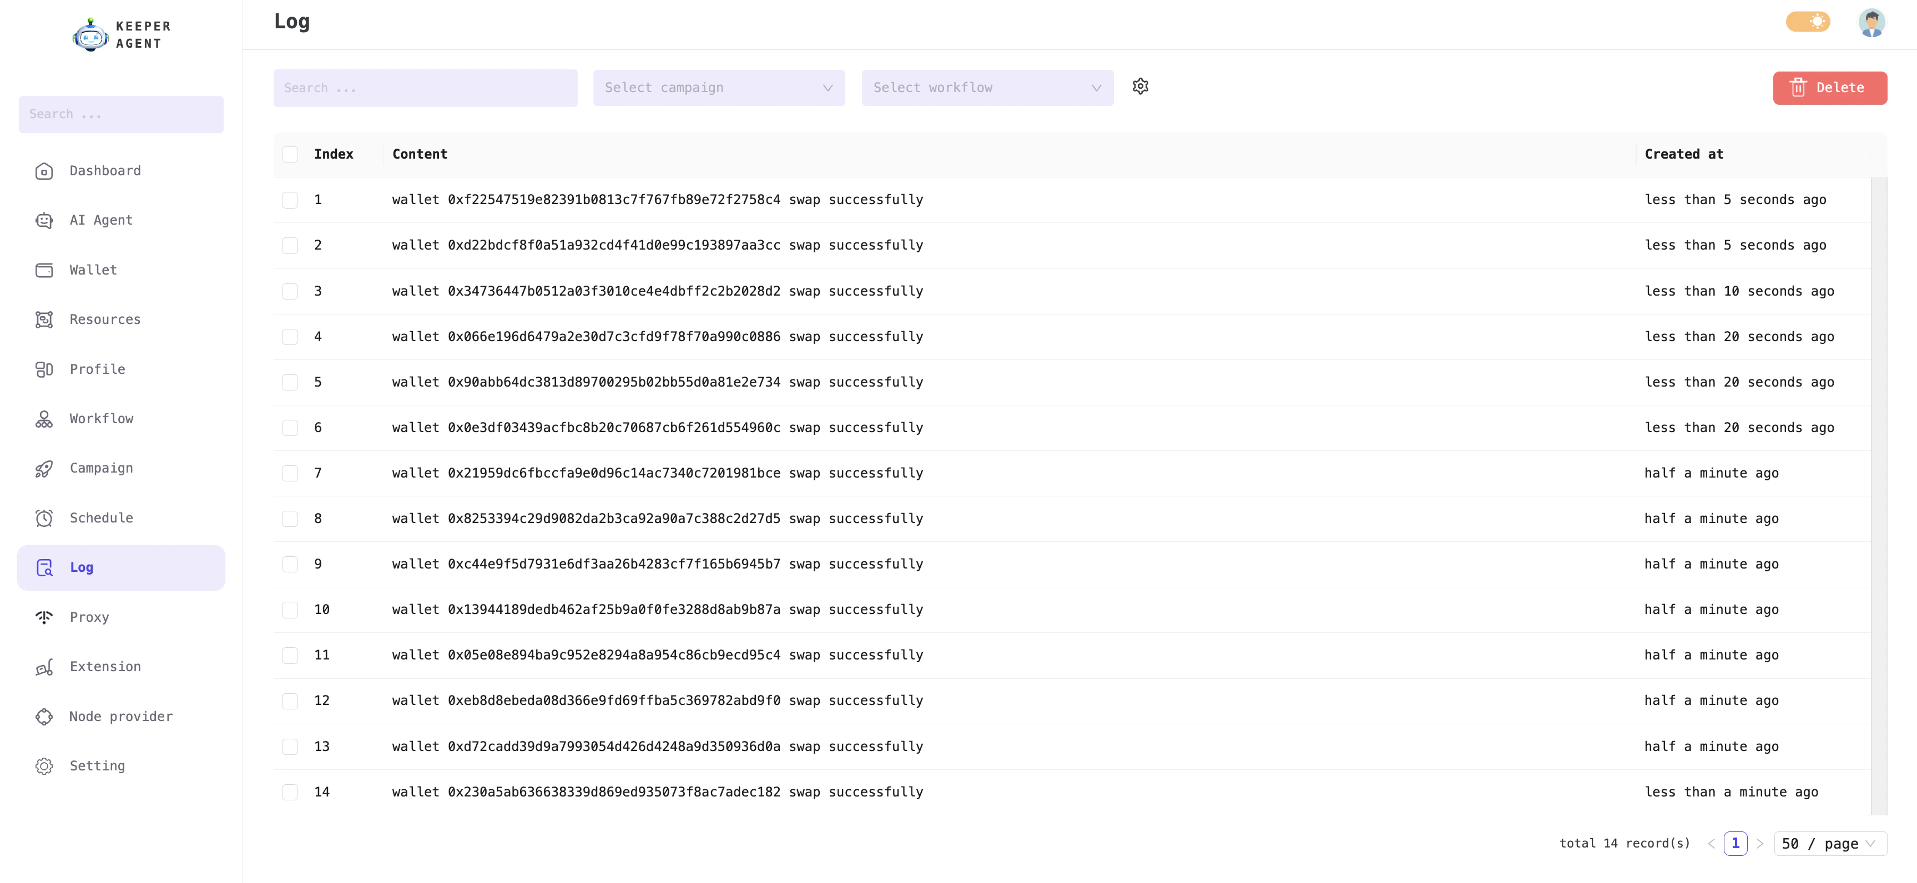Open the user avatar profile menu
The height and width of the screenshot is (883, 1917).
[1871, 22]
